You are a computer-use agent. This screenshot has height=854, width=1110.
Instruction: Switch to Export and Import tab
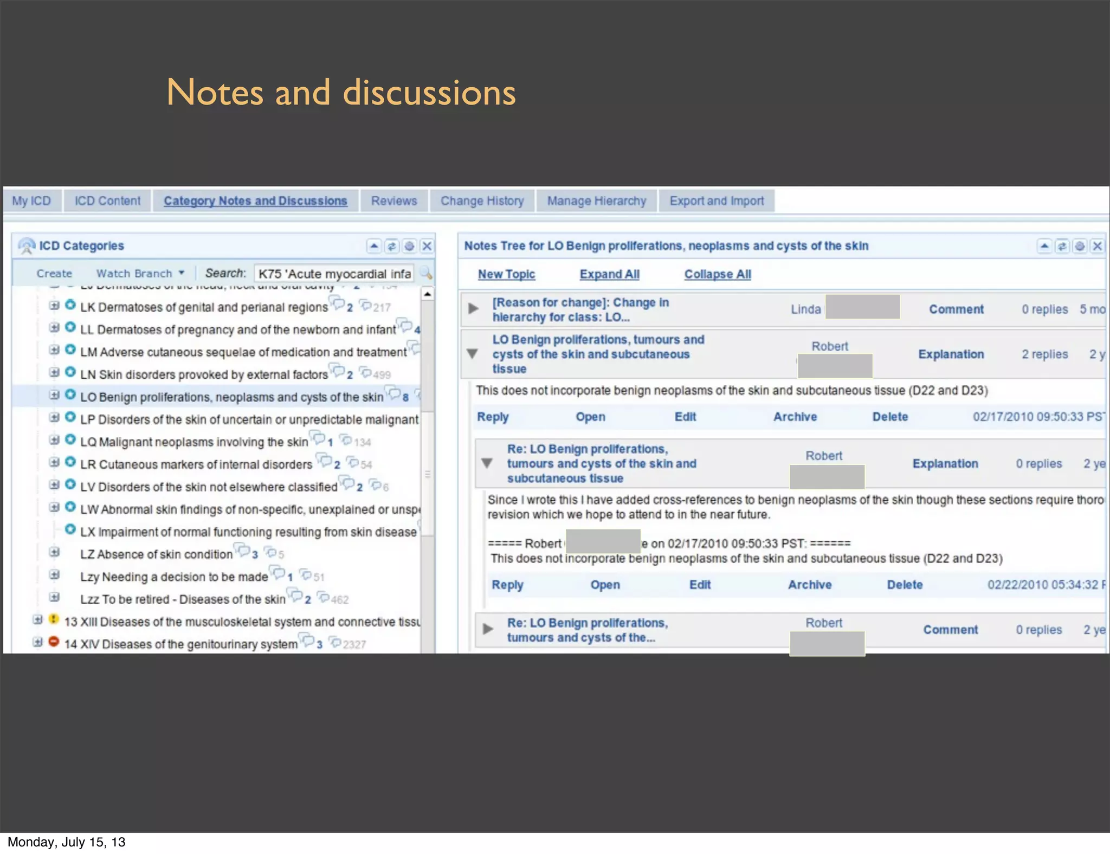pos(717,201)
